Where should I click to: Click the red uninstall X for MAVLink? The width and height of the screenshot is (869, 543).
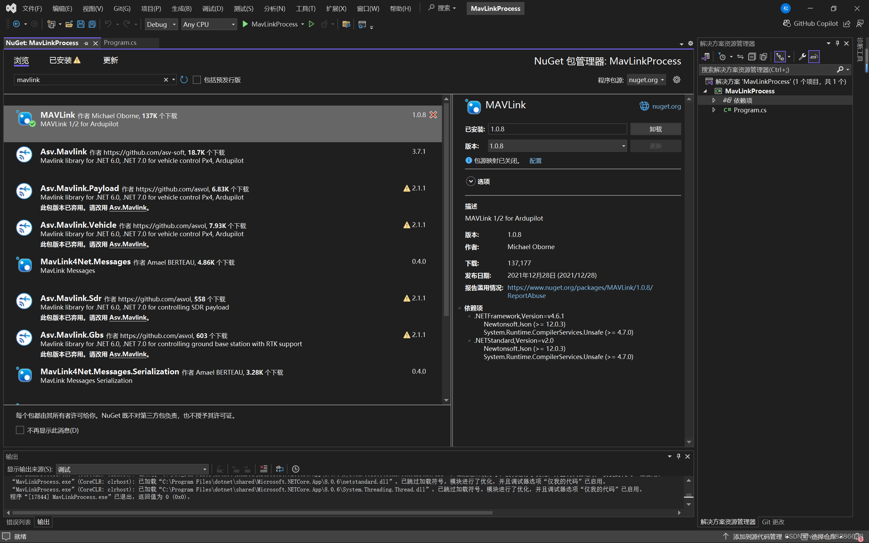click(433, 115)
